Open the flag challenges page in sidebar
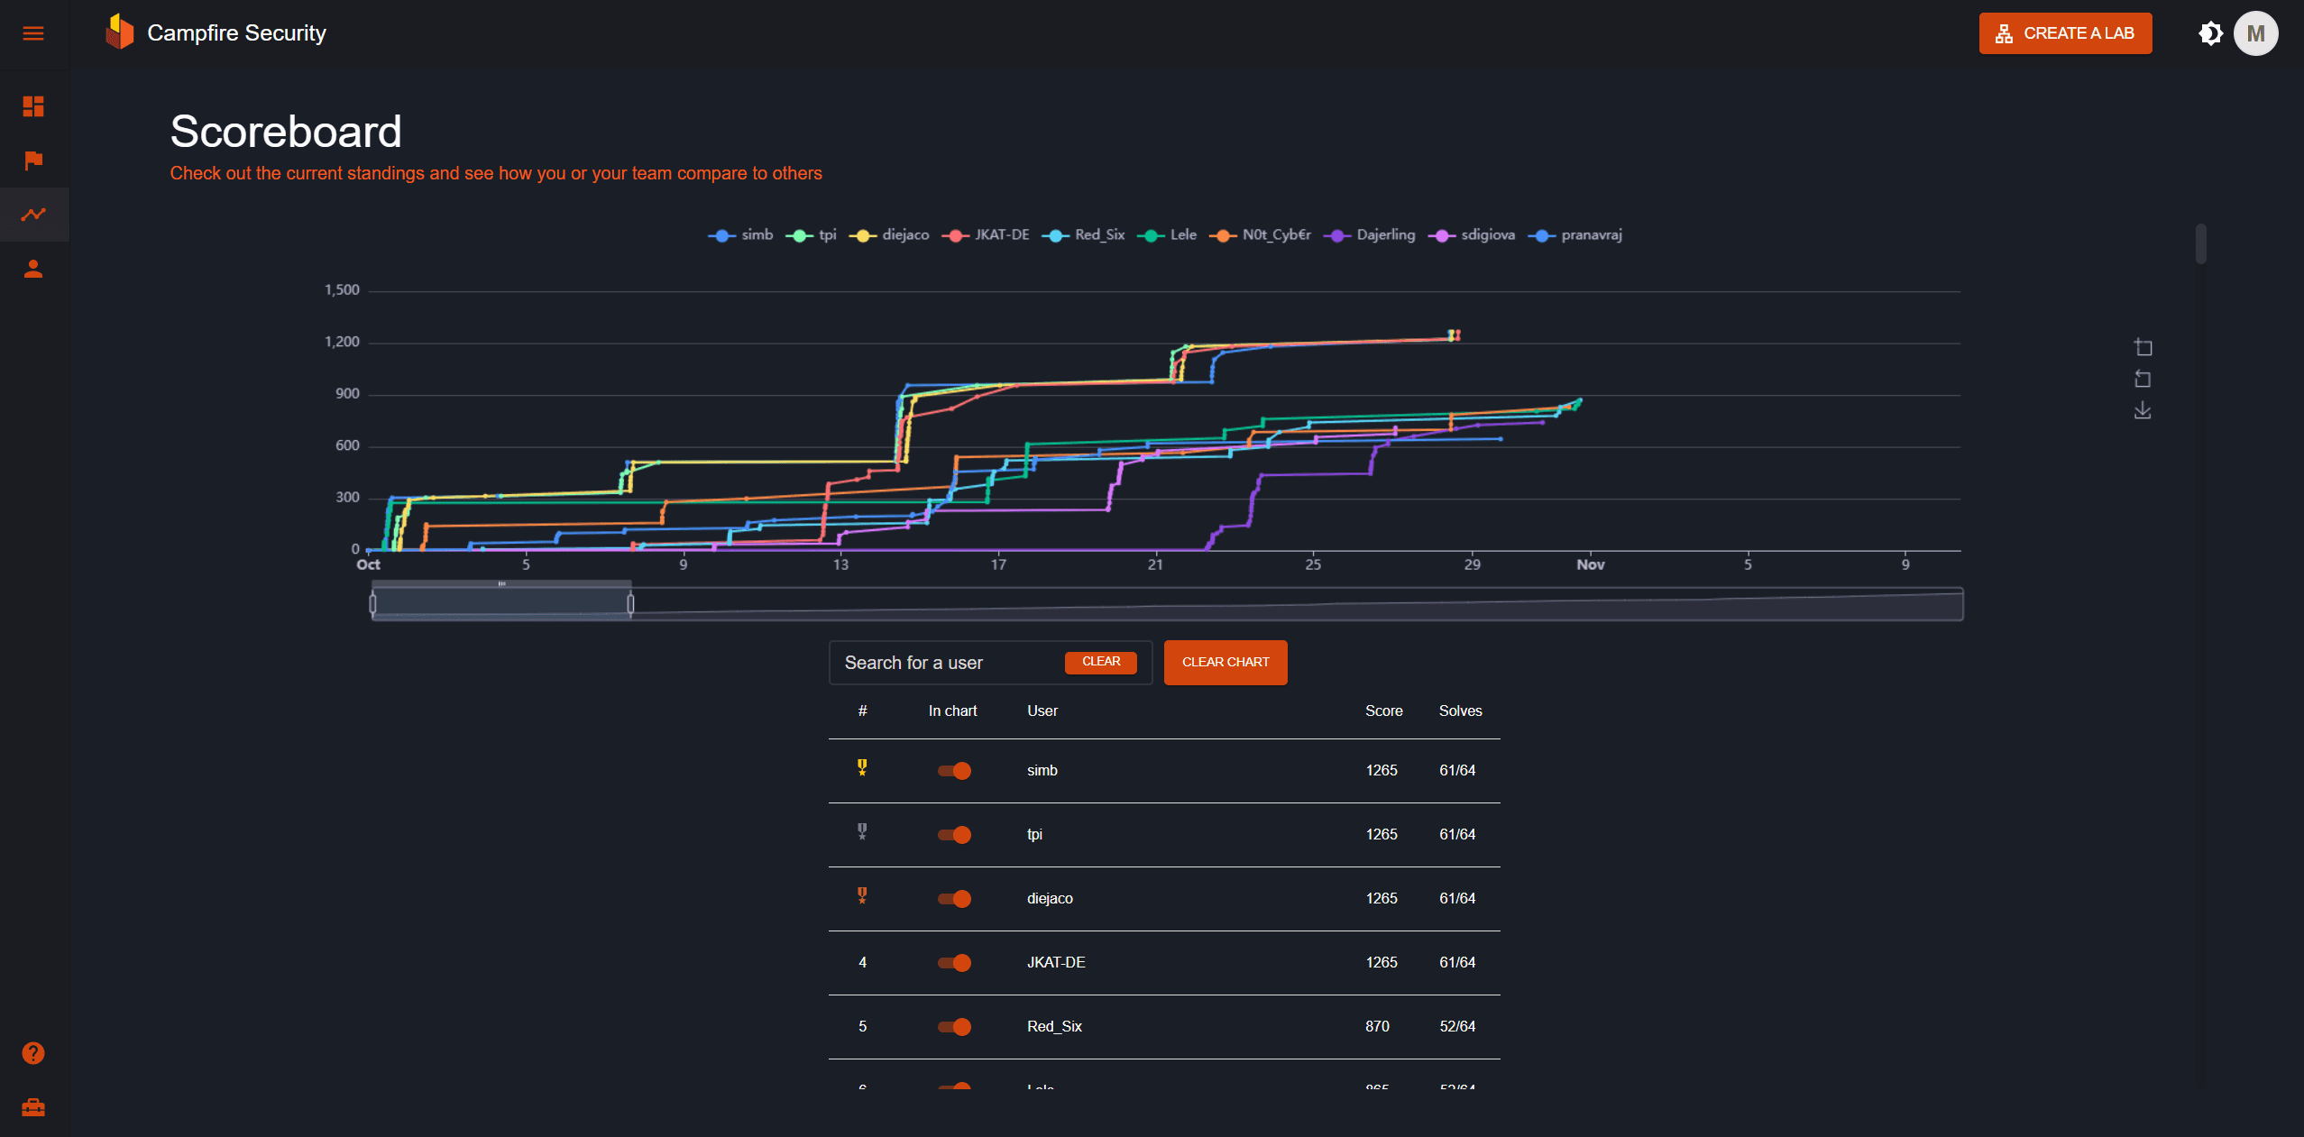 [33, 160]
